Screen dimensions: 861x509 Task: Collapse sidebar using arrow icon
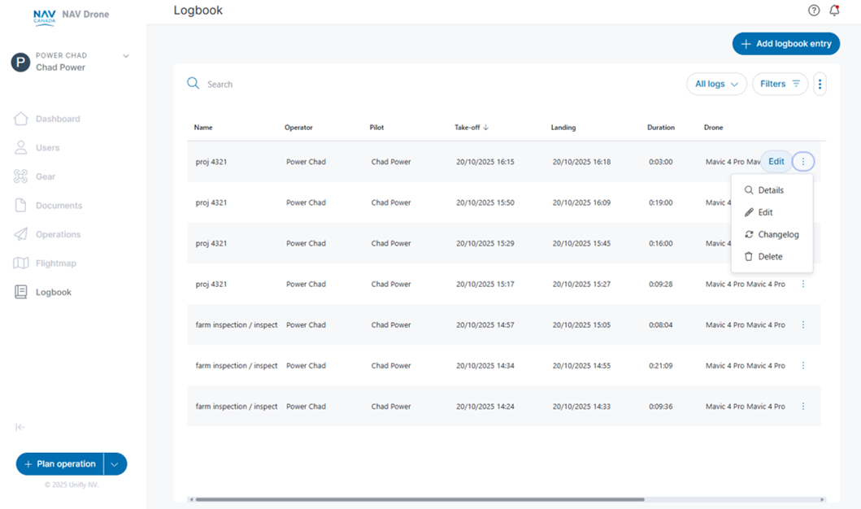pyautogui.click(x=20, y=427)
